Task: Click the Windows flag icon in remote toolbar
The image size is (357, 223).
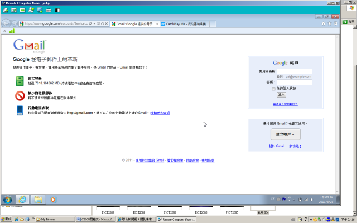Action: coord(31,10)
